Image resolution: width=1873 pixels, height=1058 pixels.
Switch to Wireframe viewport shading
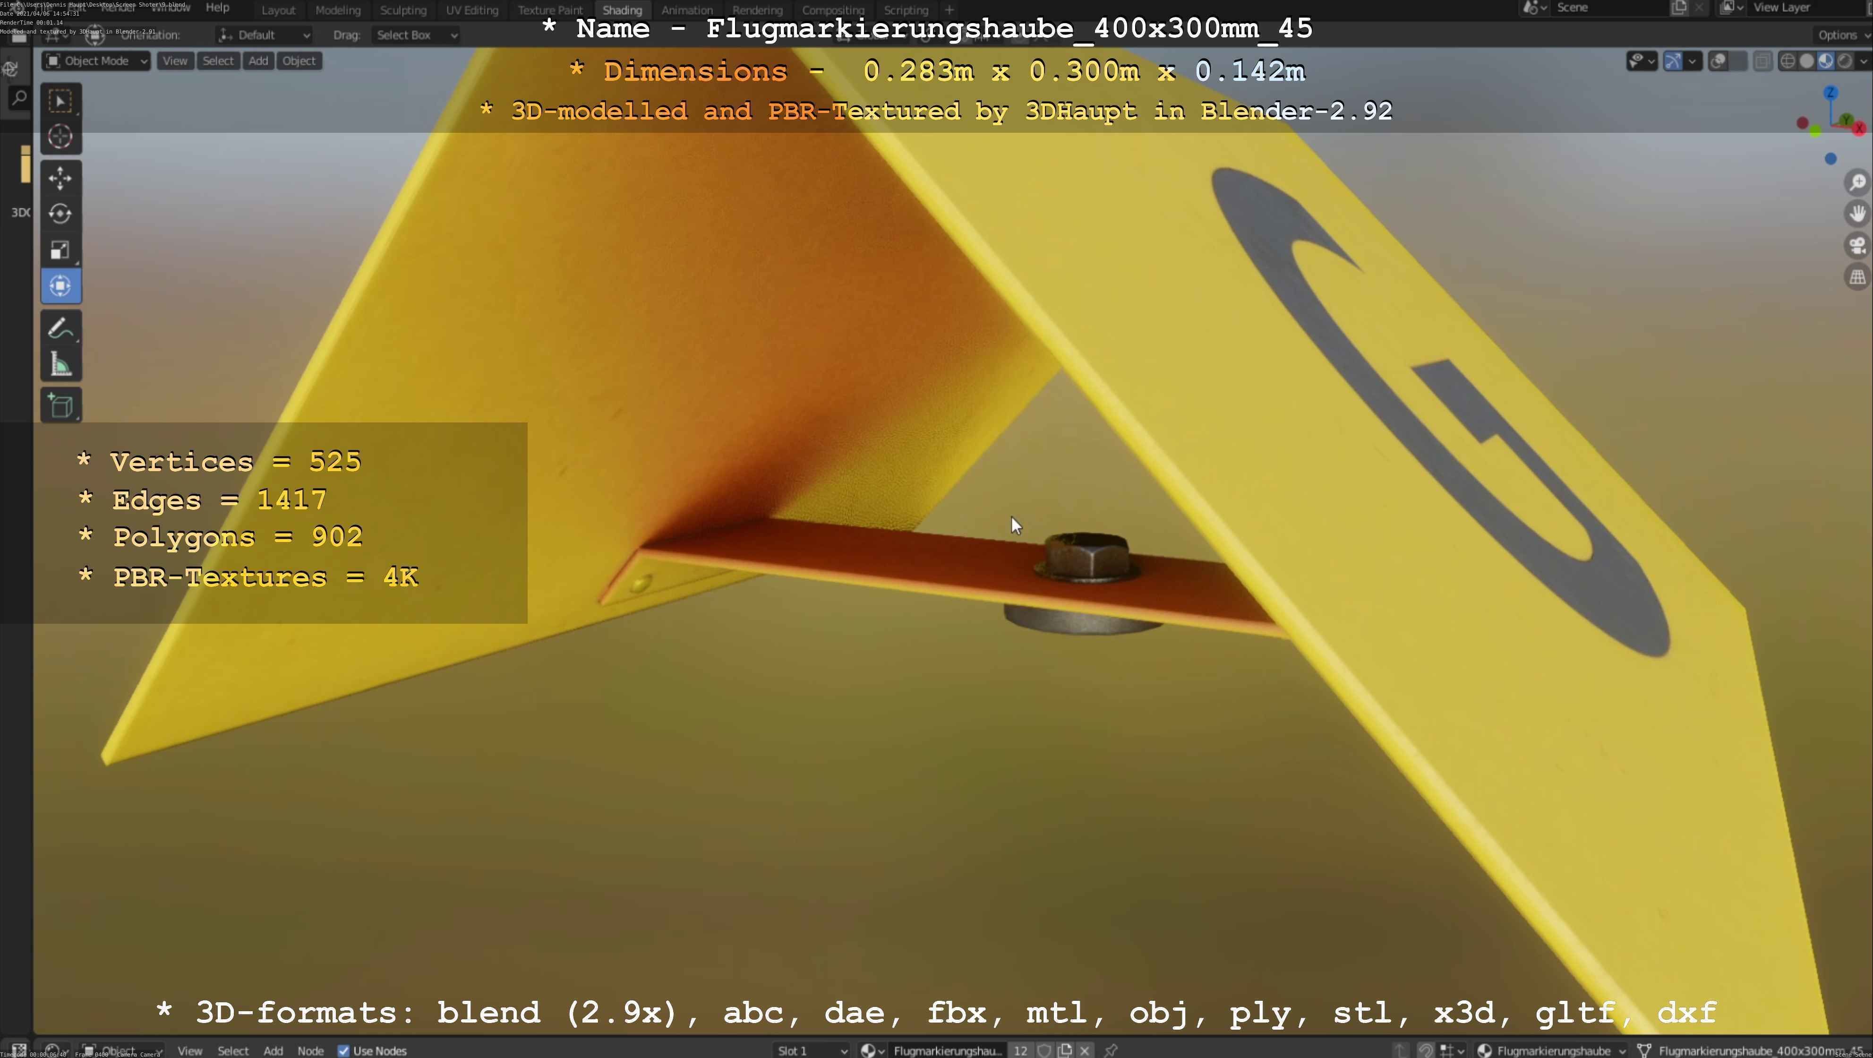(x=1788, y=61)
